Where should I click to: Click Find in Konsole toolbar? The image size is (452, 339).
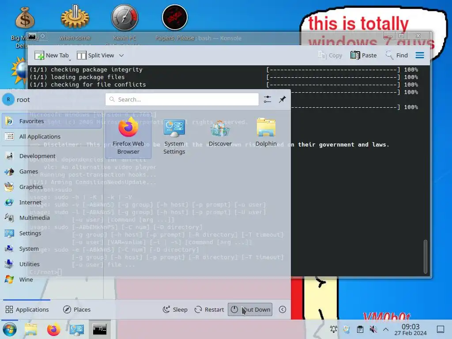pos(397,55)
